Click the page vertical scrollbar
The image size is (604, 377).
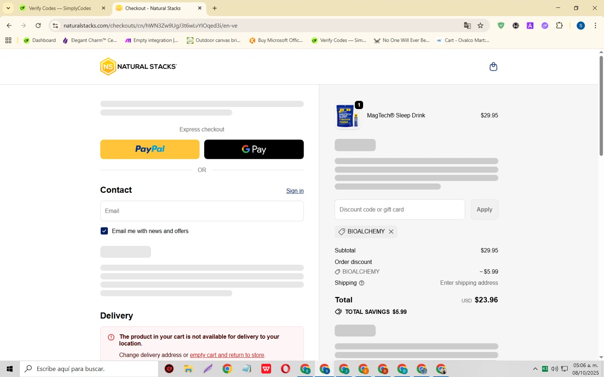pos(601,106)
